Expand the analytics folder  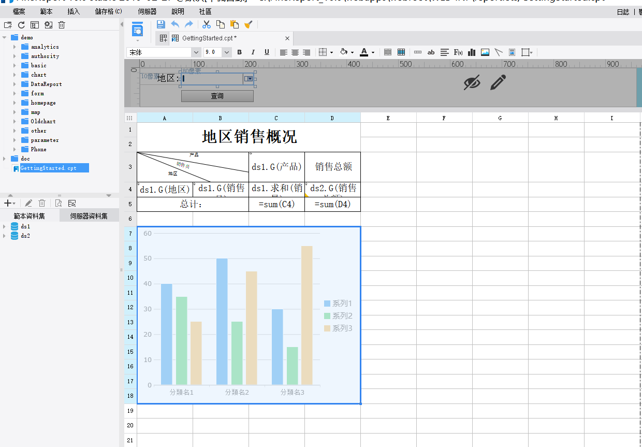(15, 47)
